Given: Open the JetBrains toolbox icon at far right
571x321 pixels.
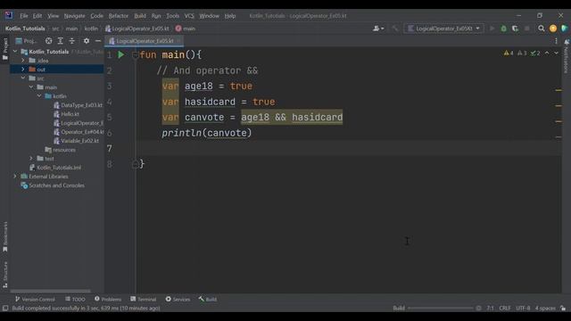Looking at the screenshot, I should [x=565, y=29].
